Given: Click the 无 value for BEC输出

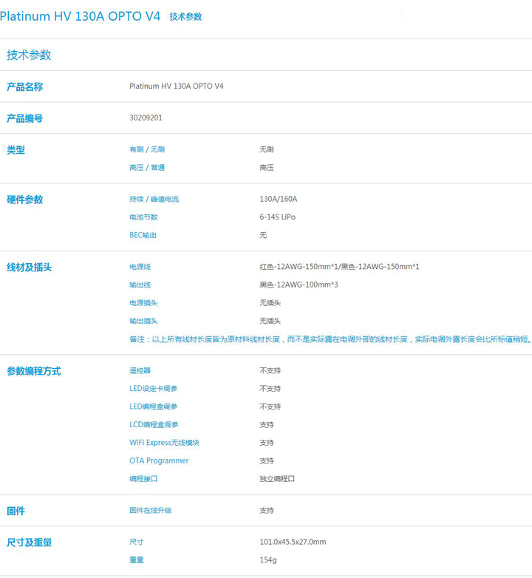Looking at the screenshot, I should click(263, 235).
